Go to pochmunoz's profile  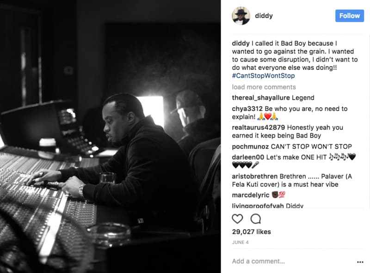click(250, 146)
